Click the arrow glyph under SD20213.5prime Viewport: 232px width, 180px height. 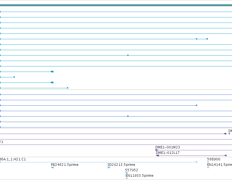click(109, 167)
